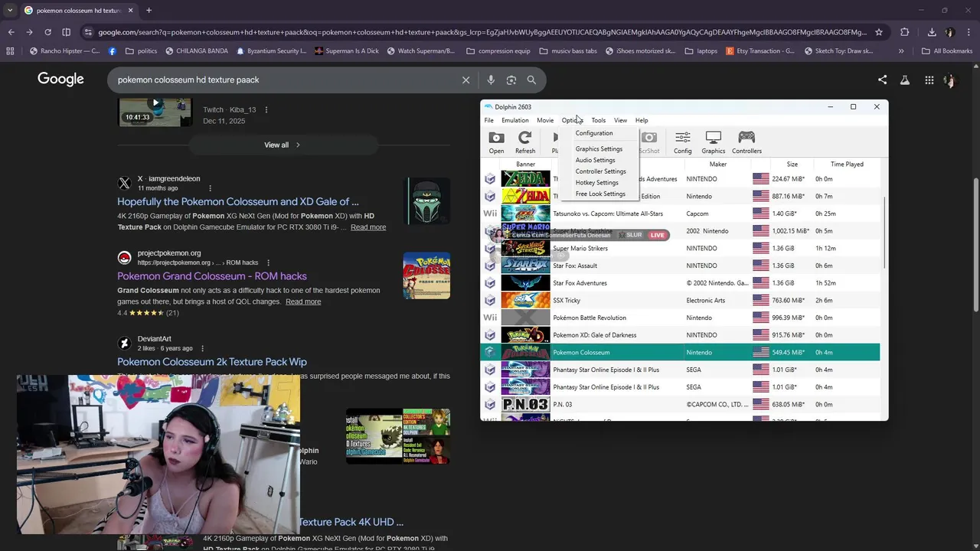Open the Movie menu in Dolphin
The width and height of the screenshot is (980, 551).
[x=545, y=120]
